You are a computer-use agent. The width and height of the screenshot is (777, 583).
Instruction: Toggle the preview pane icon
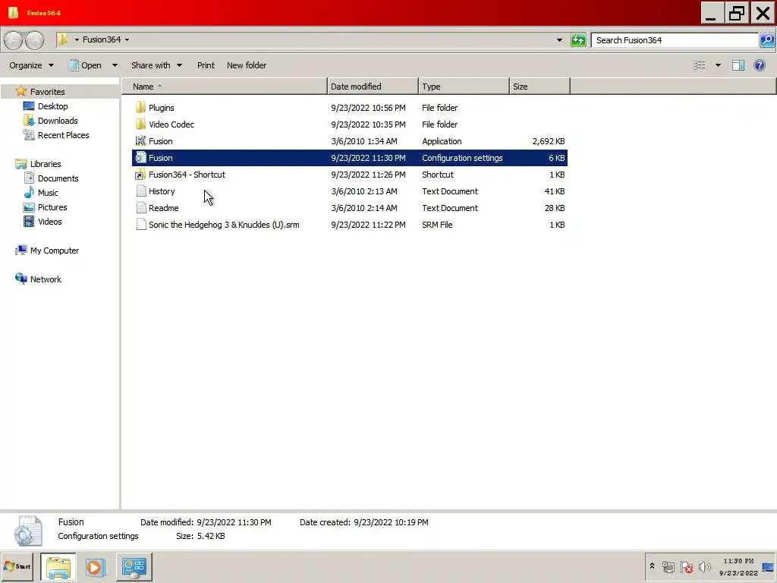coord(738,65)
